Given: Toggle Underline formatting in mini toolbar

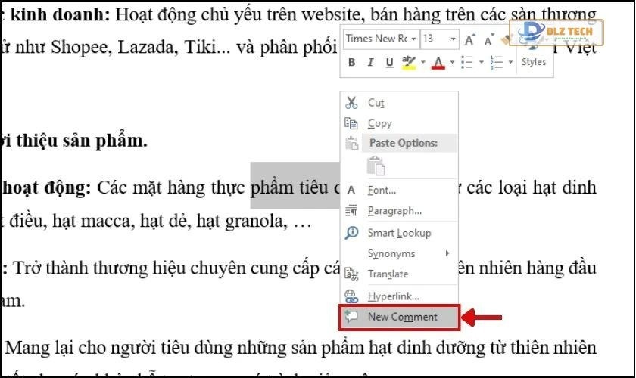Looking at the screenshot, I should tap(389, 63).
